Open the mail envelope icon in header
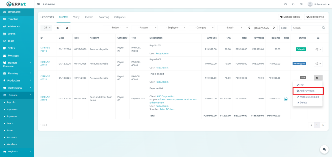Image resolution: width=332 pixels, height=157 pixels. 301,4
